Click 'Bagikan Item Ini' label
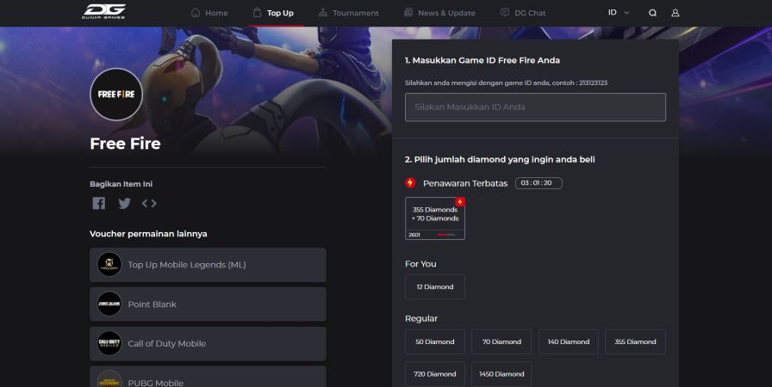Image resolution: width=772 pixels, height=387 pixels. click(121, 184)
